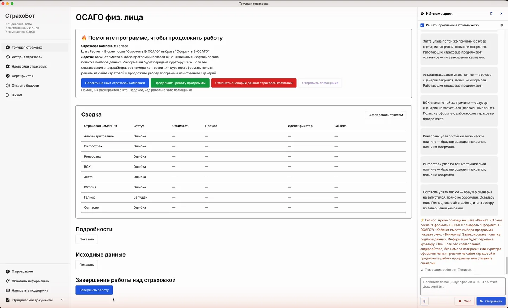Screen dimensions: 508x308
Task: Click the assistant message input field
Action: (463, 287)
